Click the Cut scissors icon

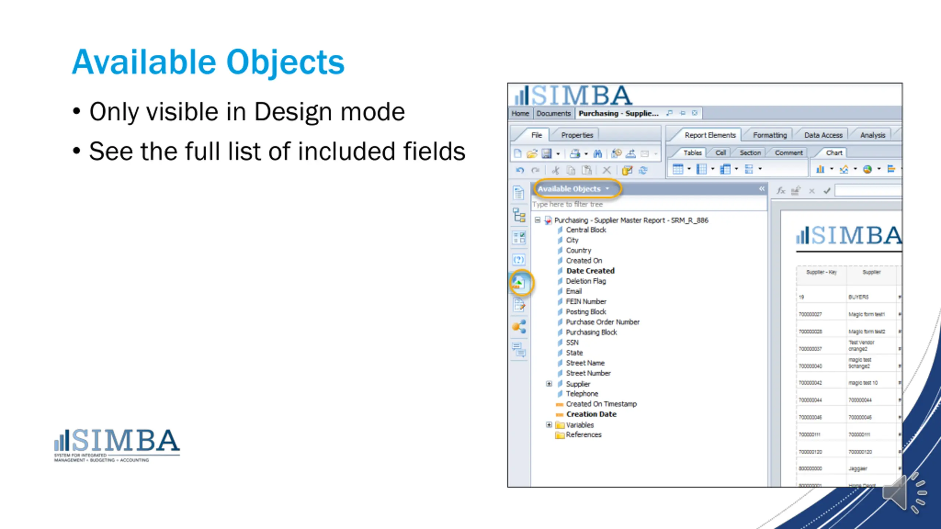coord(555,170)
